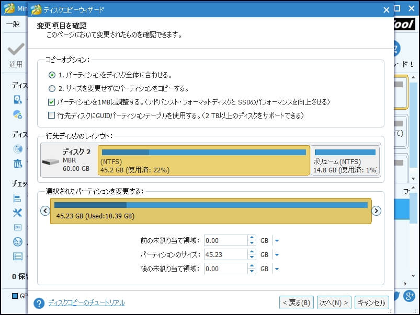
Task: Enable GUID partition table for target disk
Action: [51, 115]
